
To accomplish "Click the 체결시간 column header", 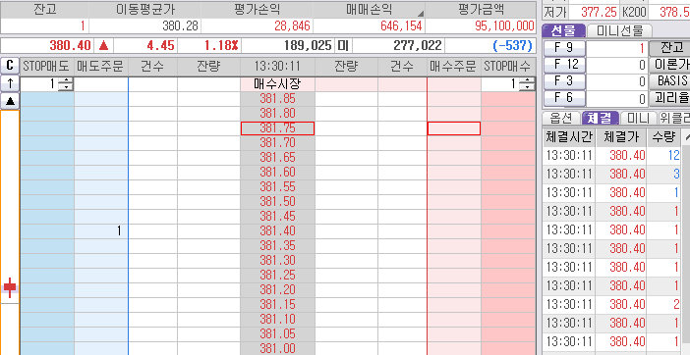I will click(x=569, y=137).
